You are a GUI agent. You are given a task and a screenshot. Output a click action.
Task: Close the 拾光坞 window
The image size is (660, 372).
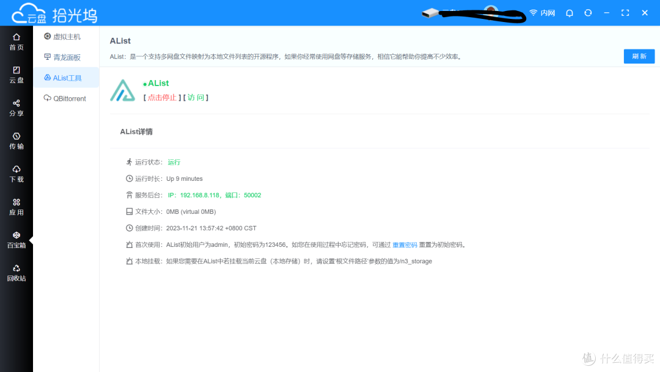(x=645, y=13)
